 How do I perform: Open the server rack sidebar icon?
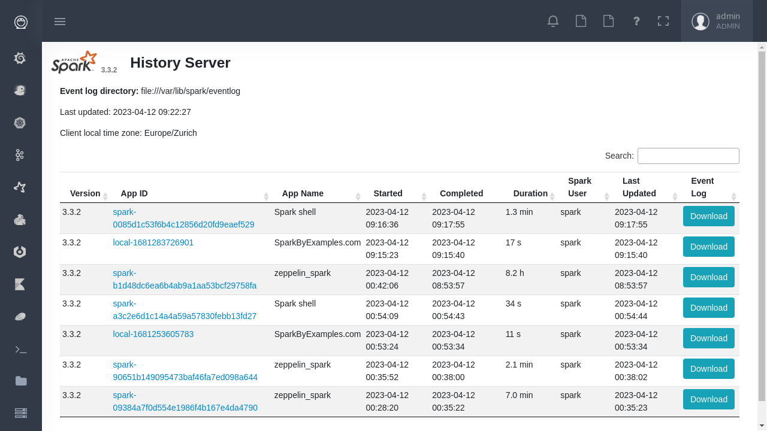[21, 413]
